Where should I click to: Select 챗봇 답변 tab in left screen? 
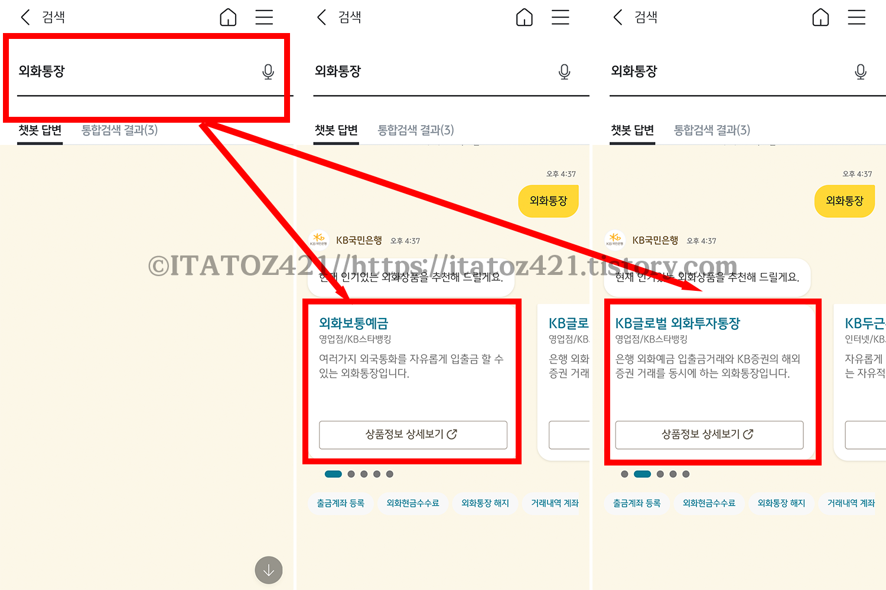click(x=40, y=130)
